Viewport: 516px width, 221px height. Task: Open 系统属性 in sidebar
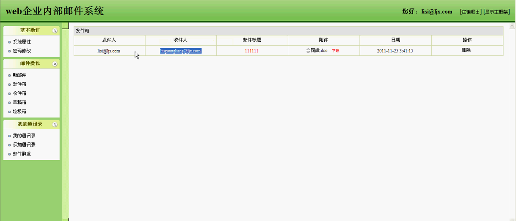(22, 42)
